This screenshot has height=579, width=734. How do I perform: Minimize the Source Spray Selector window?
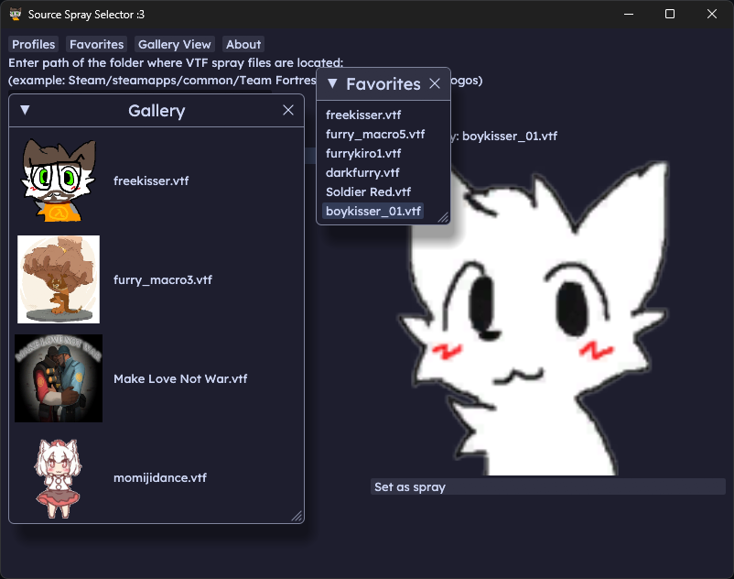pos(629,14)
